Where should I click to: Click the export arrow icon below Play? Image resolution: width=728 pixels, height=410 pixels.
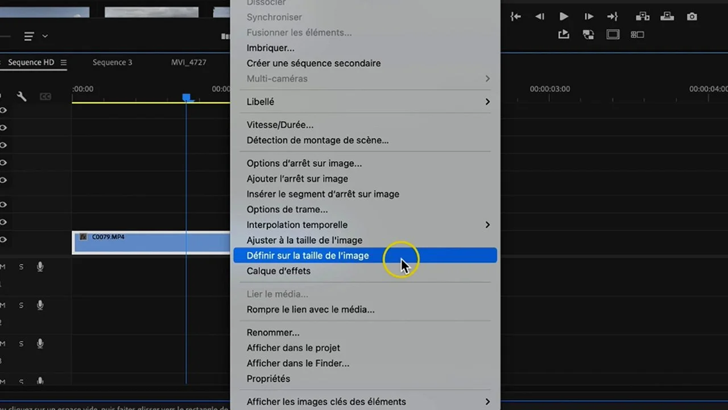coord(564,35)
